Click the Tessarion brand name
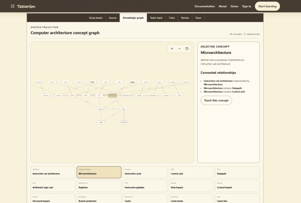Screen dimensions: 301x203 [26, 6]
